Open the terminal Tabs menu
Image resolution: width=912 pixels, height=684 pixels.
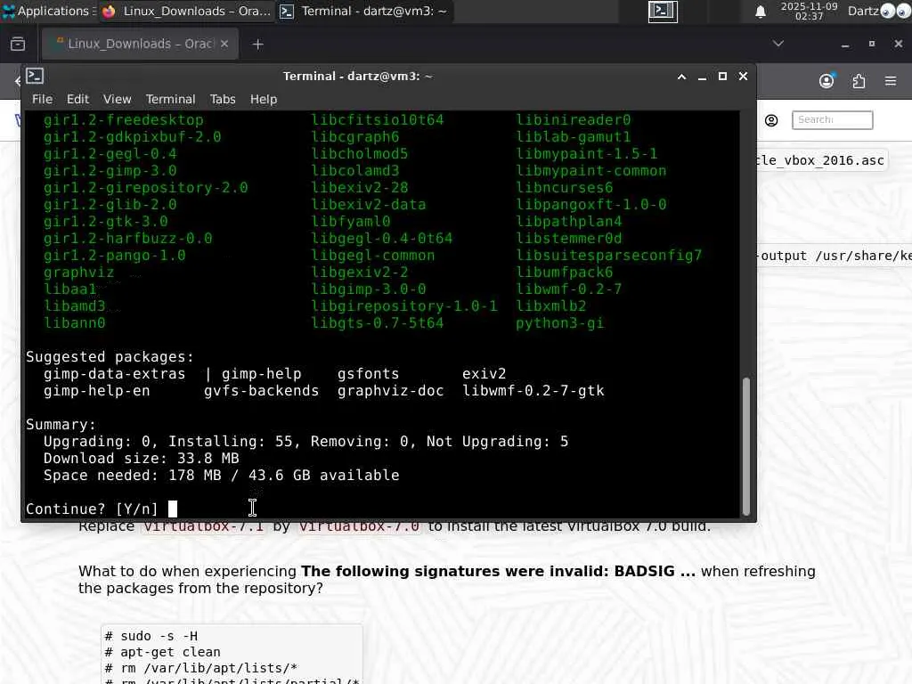coord(223,99)
